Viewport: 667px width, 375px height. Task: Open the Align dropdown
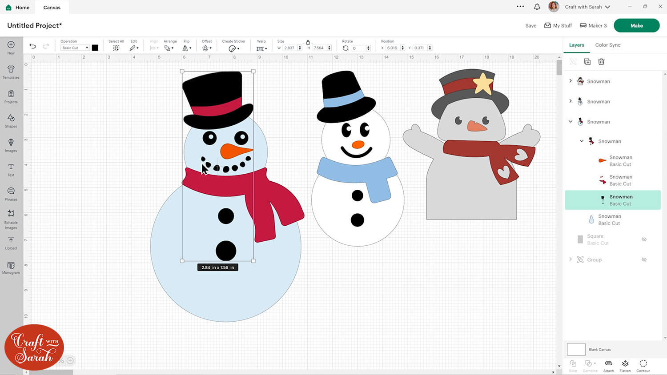pyautogui.click(x=154, y=48)
